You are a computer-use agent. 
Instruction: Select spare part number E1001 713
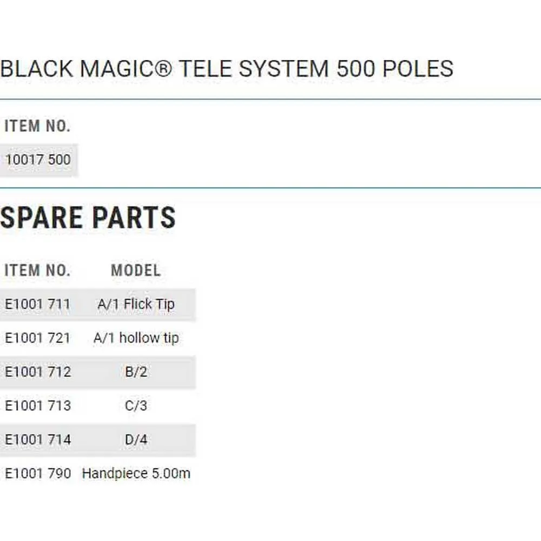coord(38,406)
